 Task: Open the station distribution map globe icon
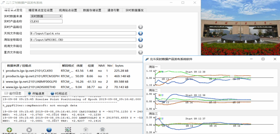pos(49,130)
